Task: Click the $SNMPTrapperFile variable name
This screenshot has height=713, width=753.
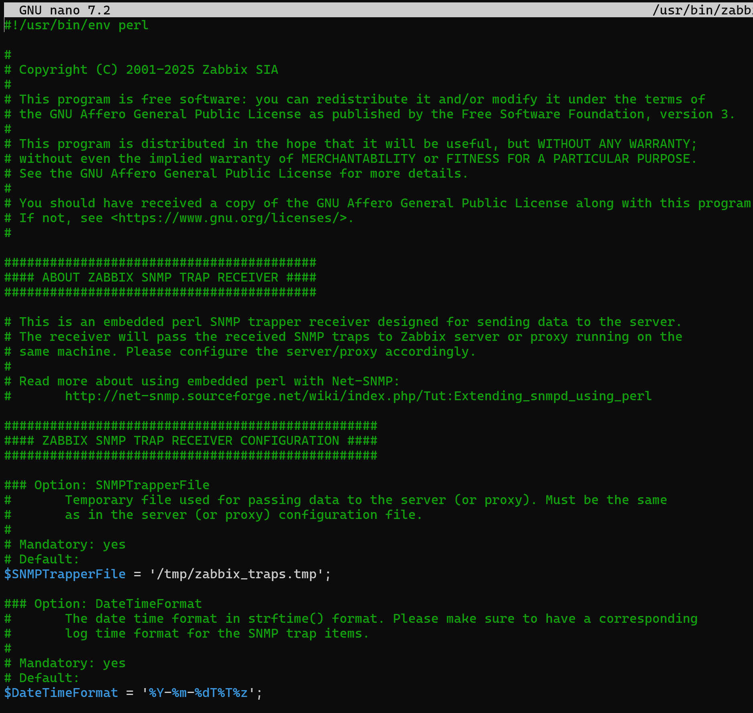Action: [x=65, y=574]
